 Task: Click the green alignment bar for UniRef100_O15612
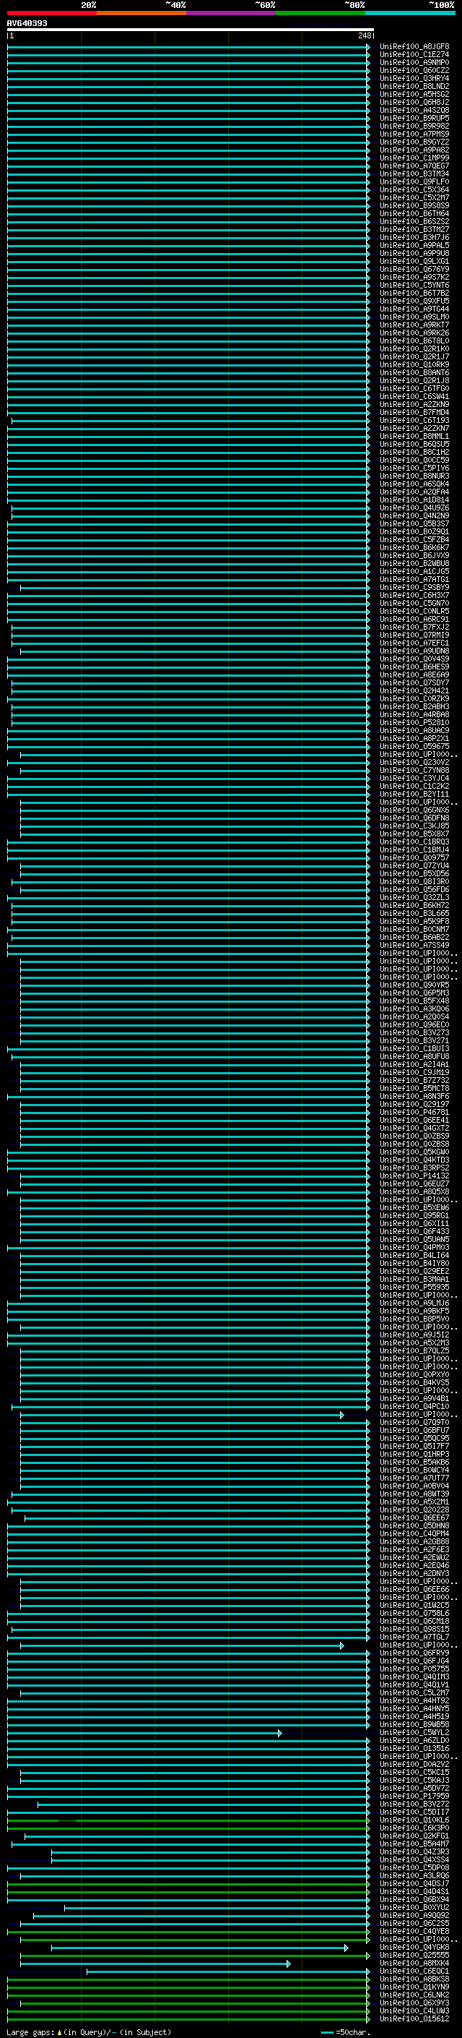[188, 2020]
